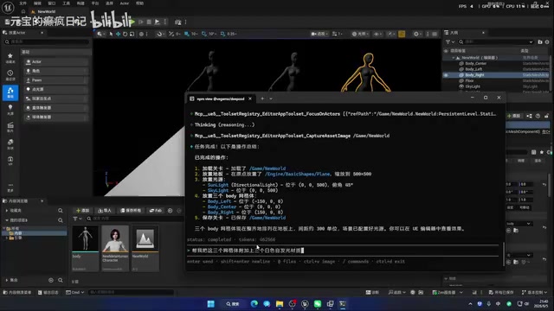Open the Content Drawer in bottom bar

(17, 292)
